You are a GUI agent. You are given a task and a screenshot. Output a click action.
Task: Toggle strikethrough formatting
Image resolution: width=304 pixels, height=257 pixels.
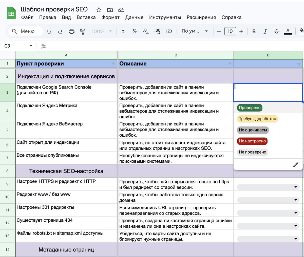(x=276, y=31)
